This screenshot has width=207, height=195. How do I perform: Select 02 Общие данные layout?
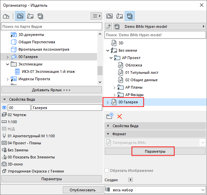(141, 80)
